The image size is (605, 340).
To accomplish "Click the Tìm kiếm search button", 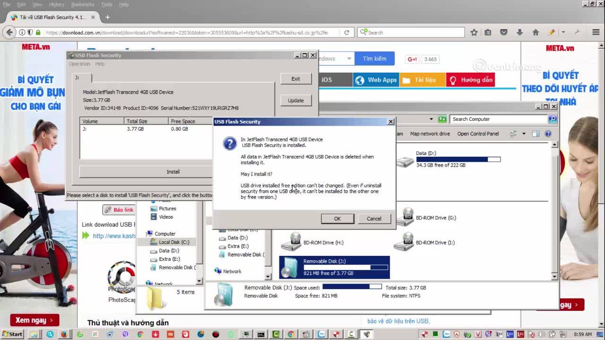I will (x=374, y=59).
